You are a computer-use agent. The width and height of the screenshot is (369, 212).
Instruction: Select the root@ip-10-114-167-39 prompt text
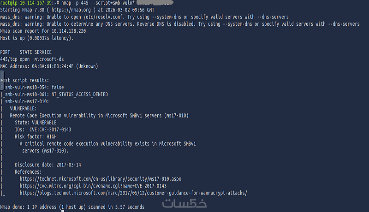tap(27, 3)
